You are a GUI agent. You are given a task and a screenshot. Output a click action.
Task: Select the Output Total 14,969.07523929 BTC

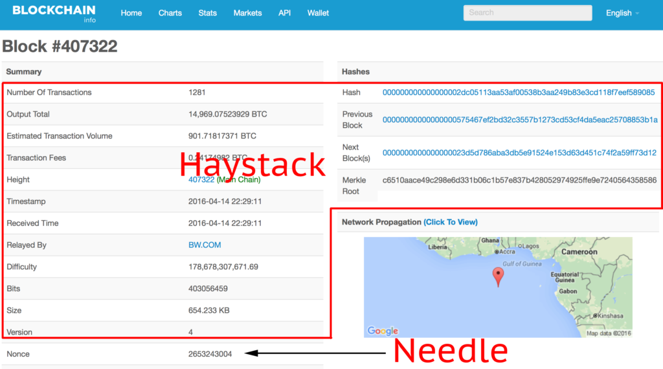pyautogui.click(x=227, y=114)
